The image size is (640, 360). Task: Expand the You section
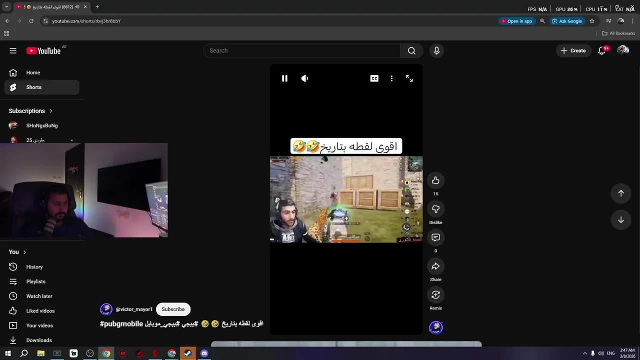pos(17,252)
